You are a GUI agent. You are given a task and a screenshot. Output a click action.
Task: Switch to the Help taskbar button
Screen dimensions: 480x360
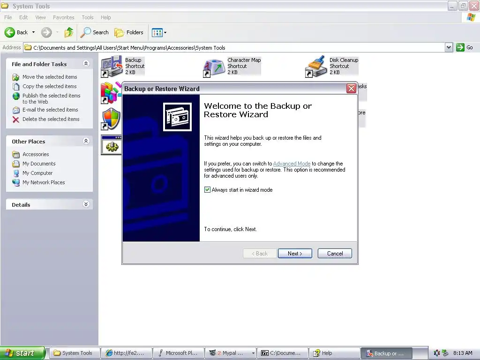[335, 353]
